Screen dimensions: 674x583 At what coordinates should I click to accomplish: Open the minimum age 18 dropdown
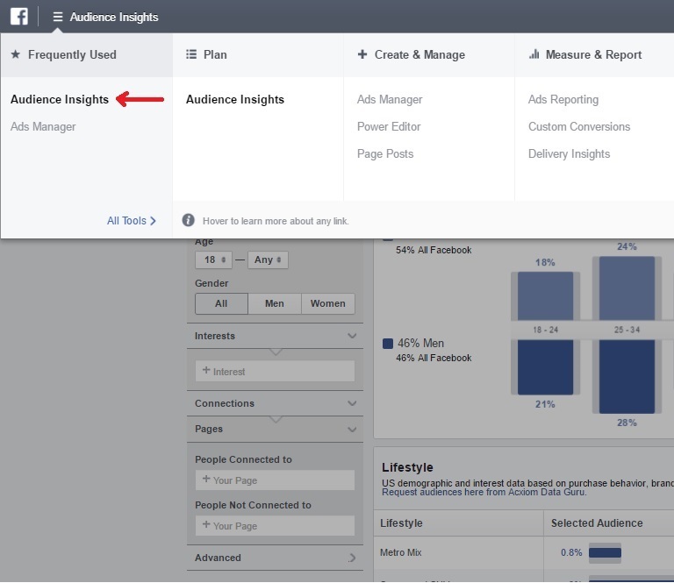coord(213,260)
